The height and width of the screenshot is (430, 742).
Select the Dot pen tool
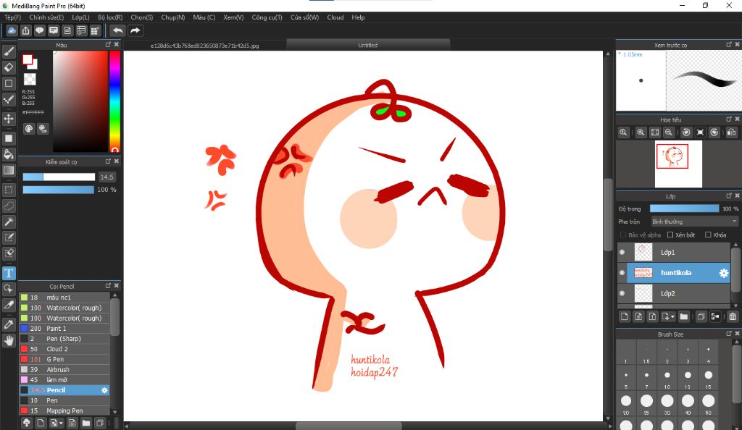pos(9,100)
